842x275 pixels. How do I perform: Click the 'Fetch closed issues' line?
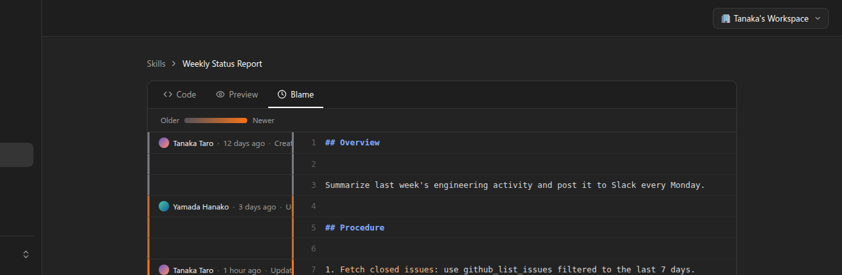point(510,270)
